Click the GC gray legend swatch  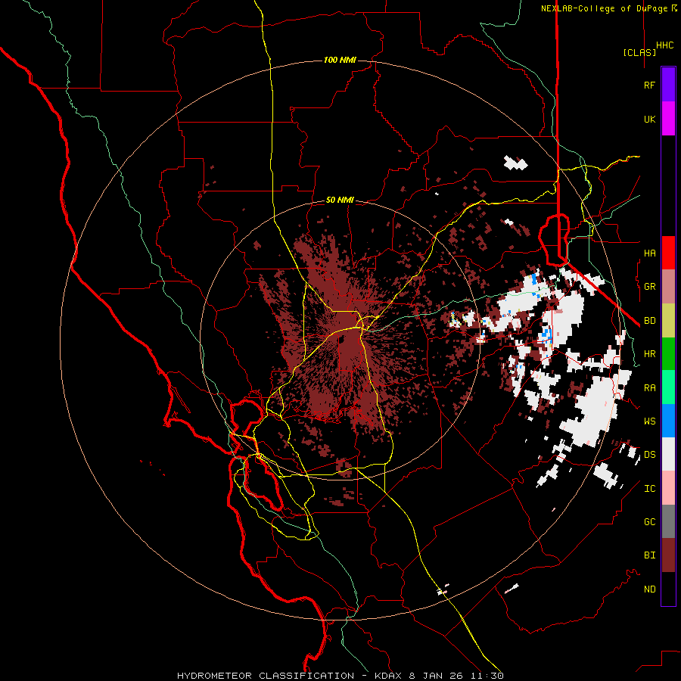[668, 521]
